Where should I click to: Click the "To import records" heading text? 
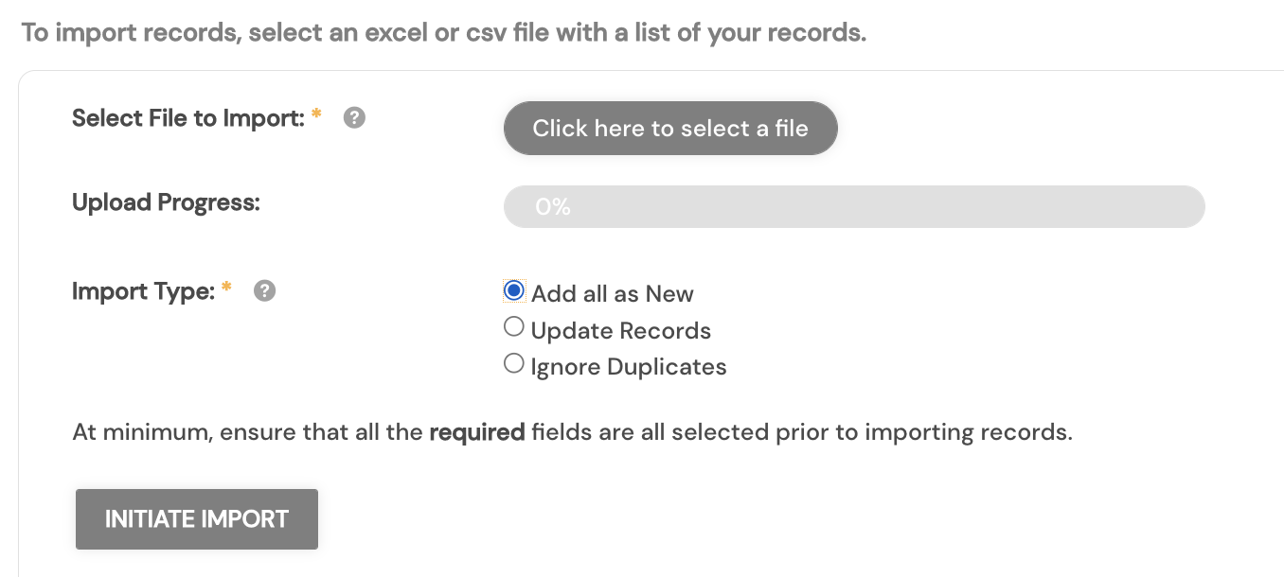pos(443,33)
